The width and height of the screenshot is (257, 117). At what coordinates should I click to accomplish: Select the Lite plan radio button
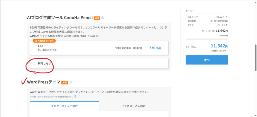tap(34, 48)
